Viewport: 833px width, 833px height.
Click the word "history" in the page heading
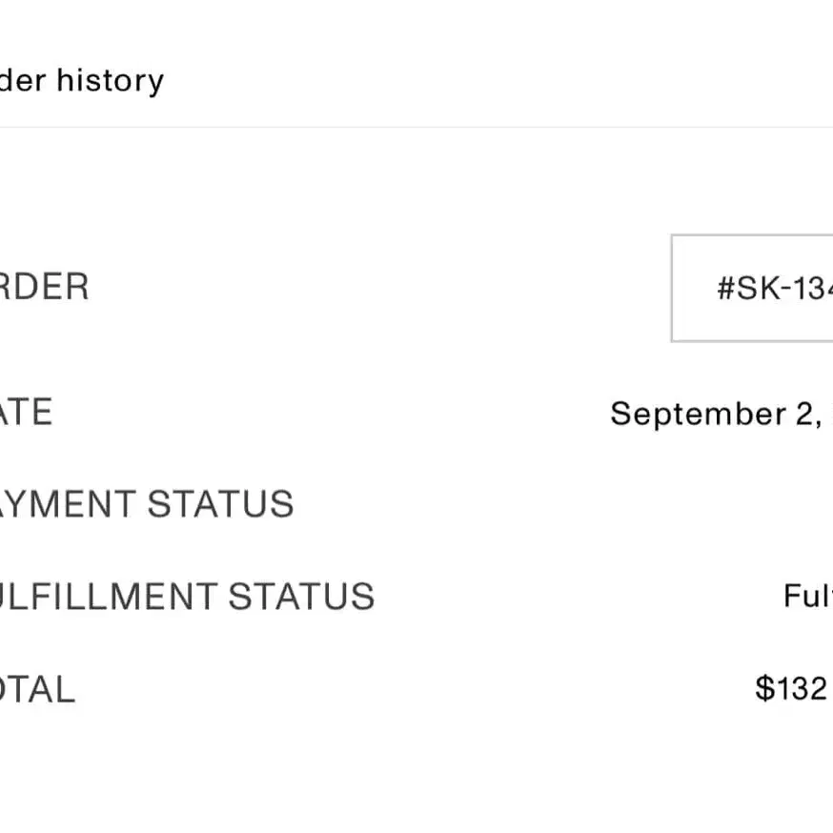[110, 80]
